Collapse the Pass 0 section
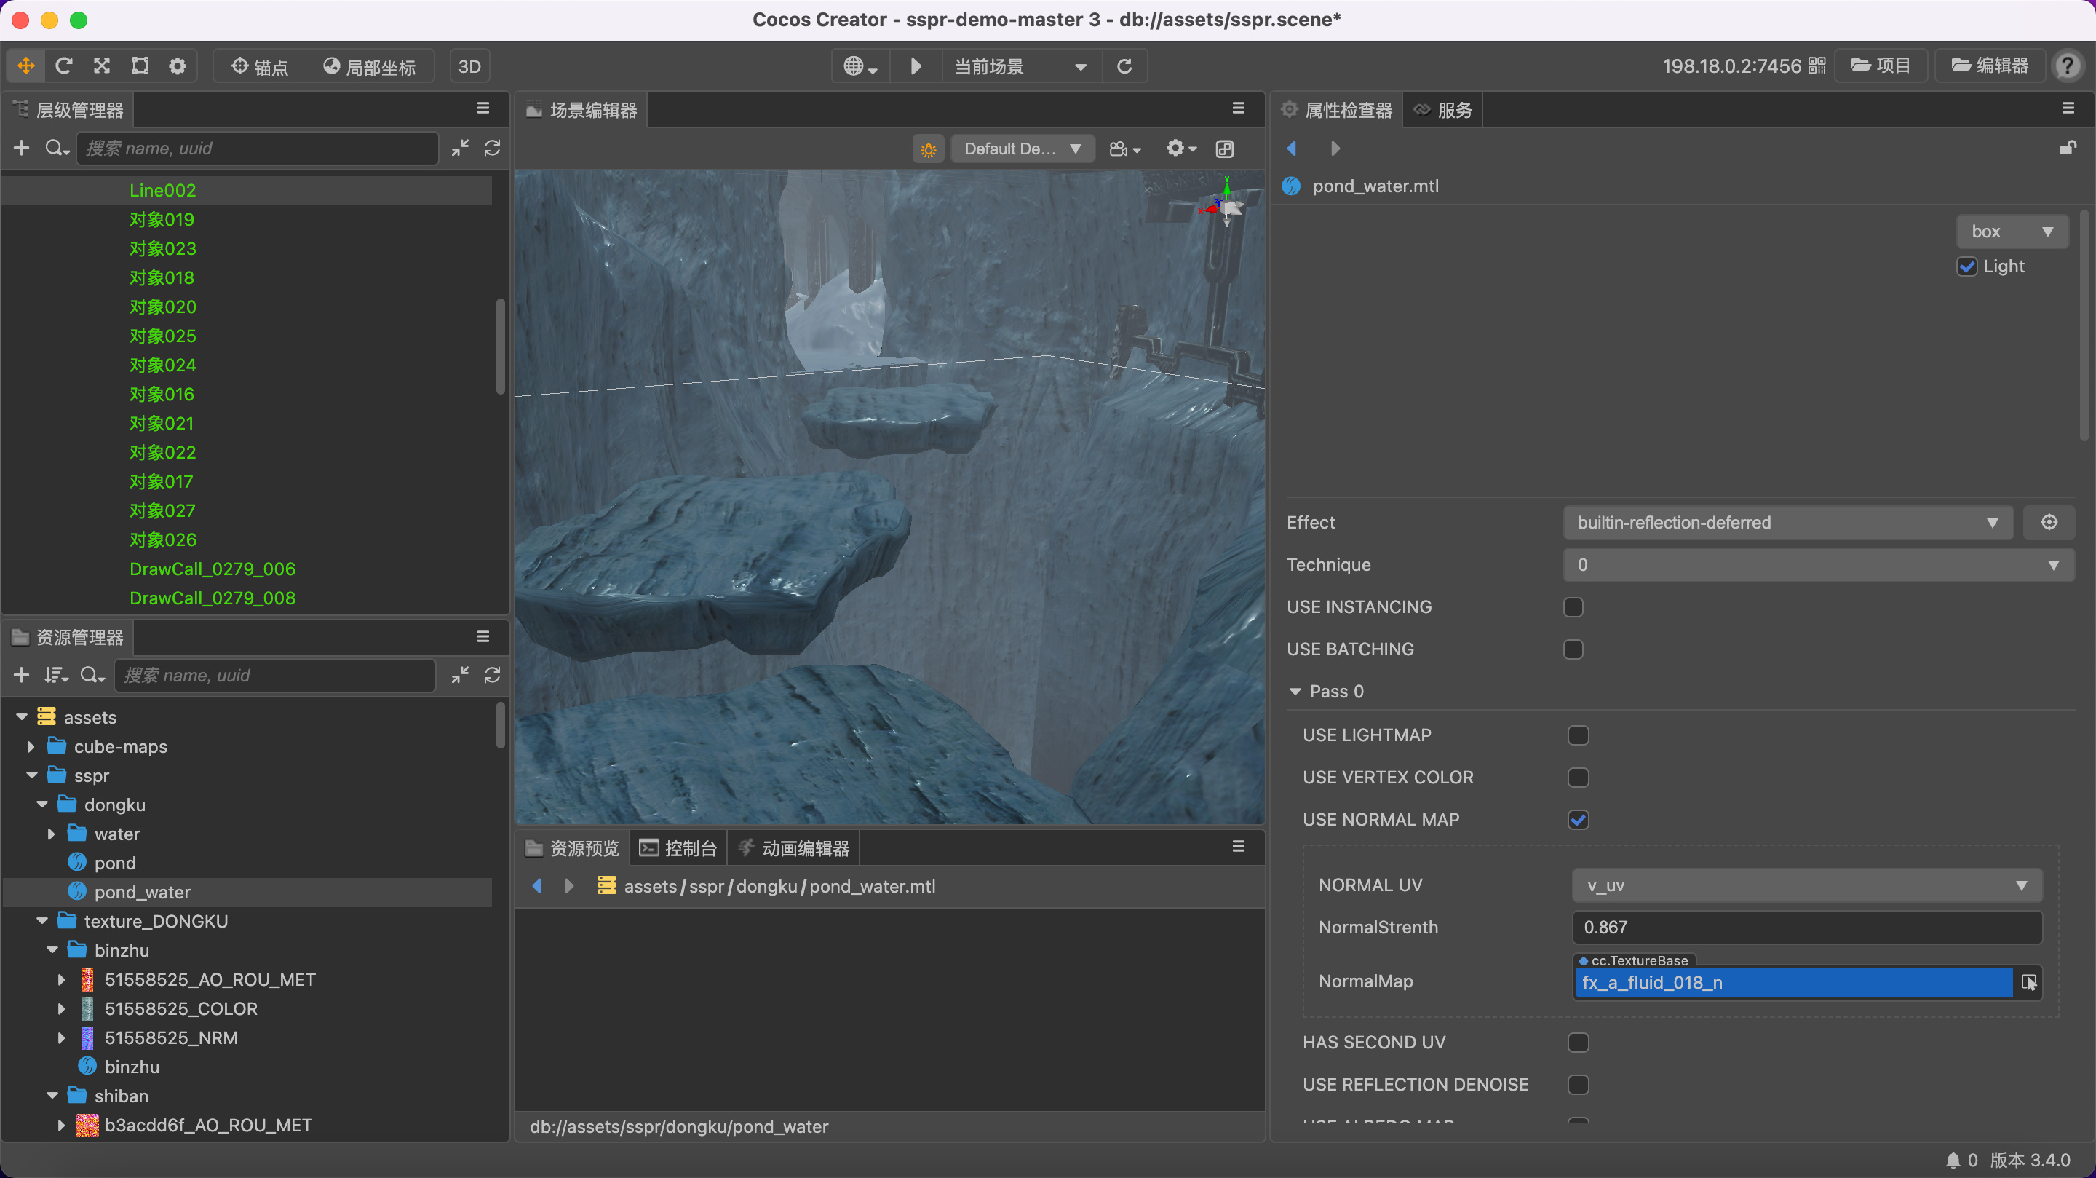The width and height of the screenshot is (2096, 1178). [x=1295, y=692]
